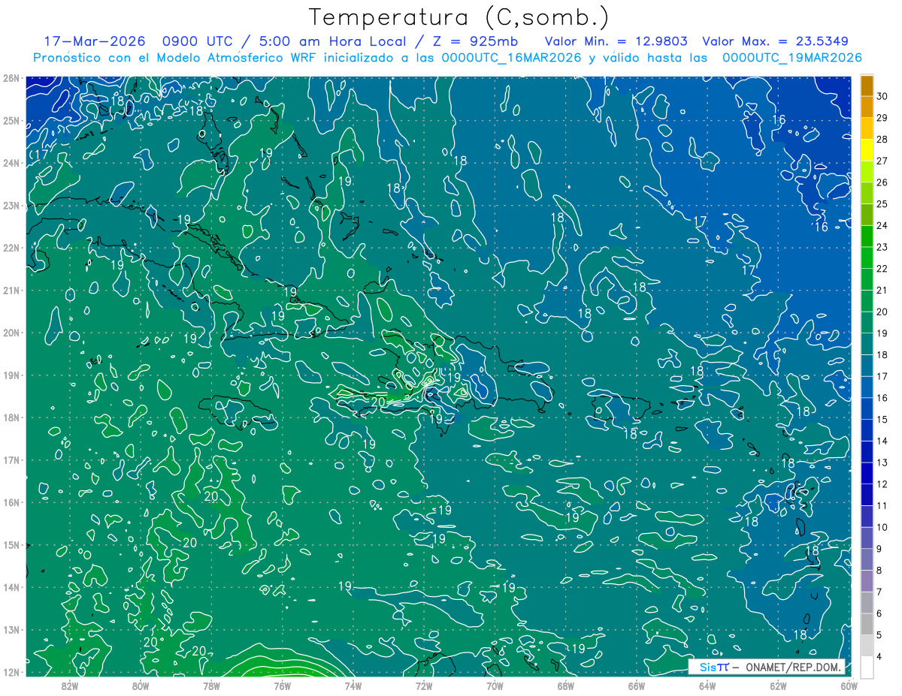The height and width of the screenshot is (696, 902).
Task: Click the 68W longitude axis label
Action: (565, 685)
